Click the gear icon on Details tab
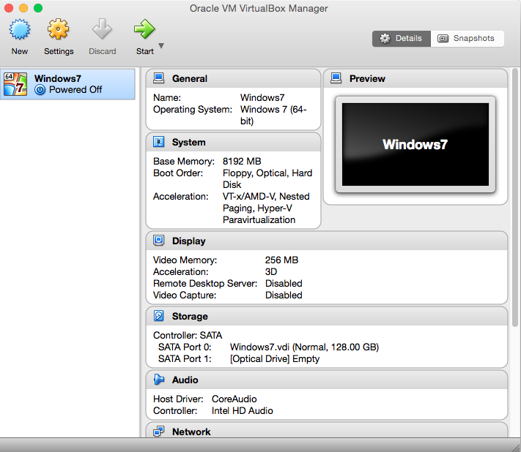Image resolution: width=521 pixels, height=452 pixels. point(385,39)
